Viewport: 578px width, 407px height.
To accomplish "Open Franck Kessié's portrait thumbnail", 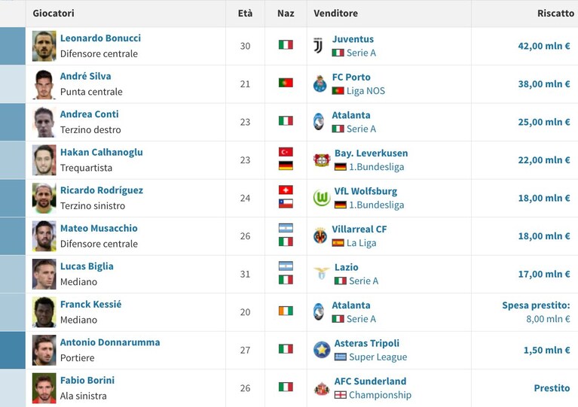I will tap(44, 312).
